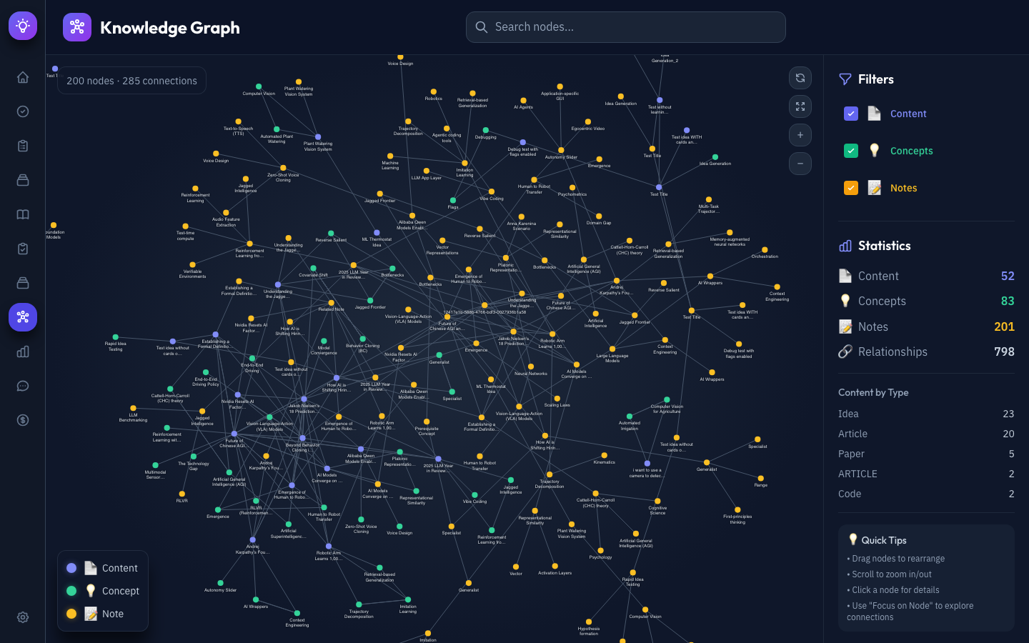The width and height of the screenshot is (1029, 643).
Task: Select the Activation Layers node
Action: [555, 566]
